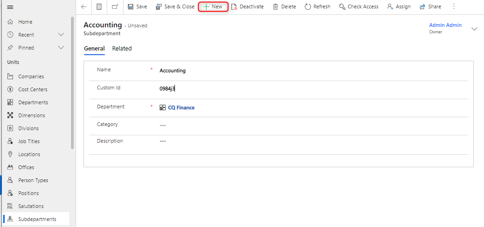Open the CQ Finance department link
Image resolution: width=484 pixels, height=227 pixels.
[x=181, y=107]
